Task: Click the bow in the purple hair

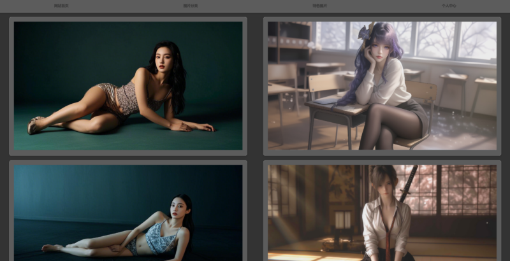Action: (x=364, y=31)
